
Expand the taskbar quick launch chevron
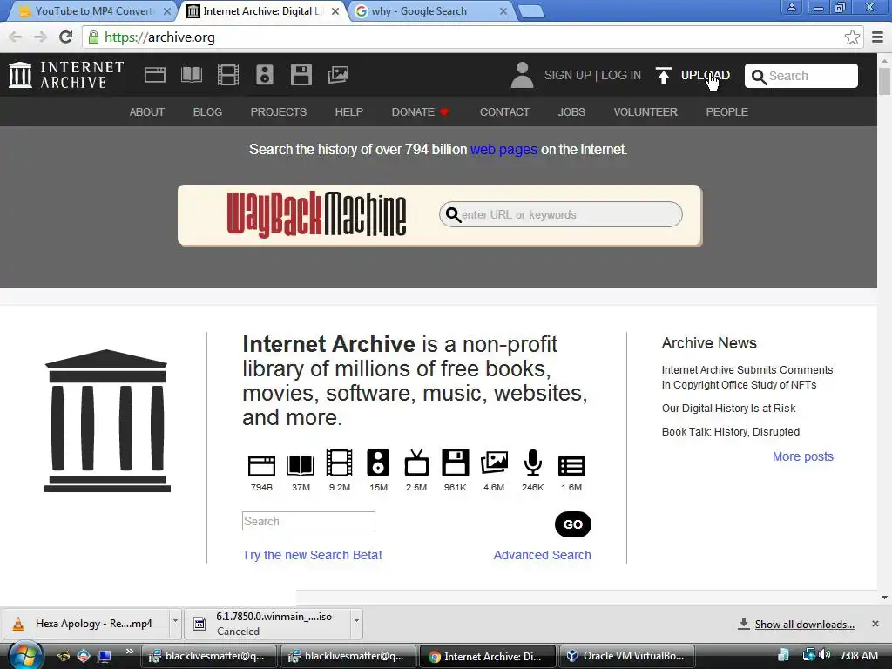click(x=130, y=652)
